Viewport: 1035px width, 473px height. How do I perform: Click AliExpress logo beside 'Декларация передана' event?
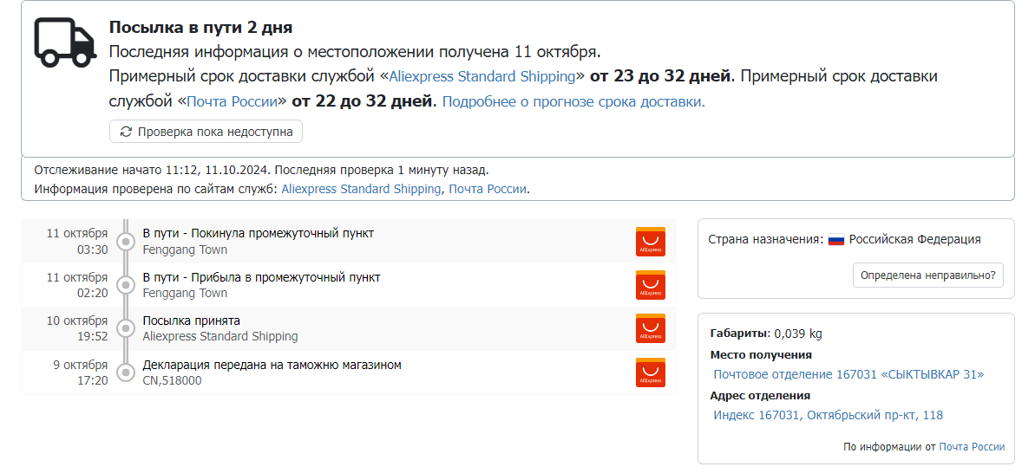tap(650, 373)
